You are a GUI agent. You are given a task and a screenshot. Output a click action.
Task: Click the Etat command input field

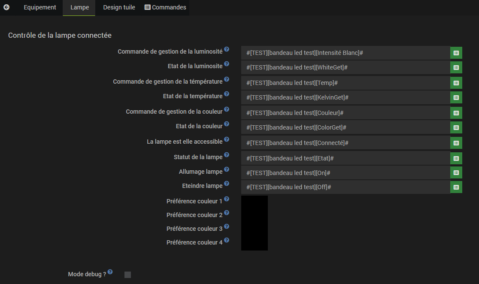pyautogui.click(x=346, y=158)
